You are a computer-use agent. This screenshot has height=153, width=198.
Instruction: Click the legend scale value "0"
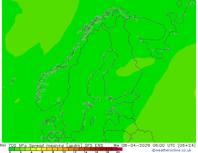tap(10, 152)
